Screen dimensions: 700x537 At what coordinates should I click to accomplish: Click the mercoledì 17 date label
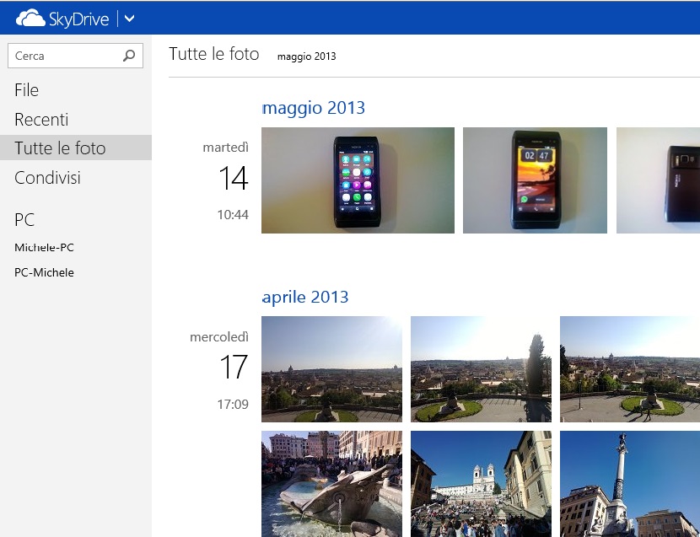[220, 357]
